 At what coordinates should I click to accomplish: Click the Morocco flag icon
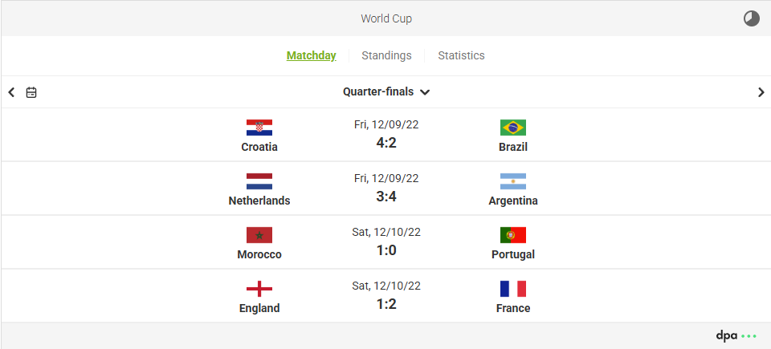tap(259, 235)
